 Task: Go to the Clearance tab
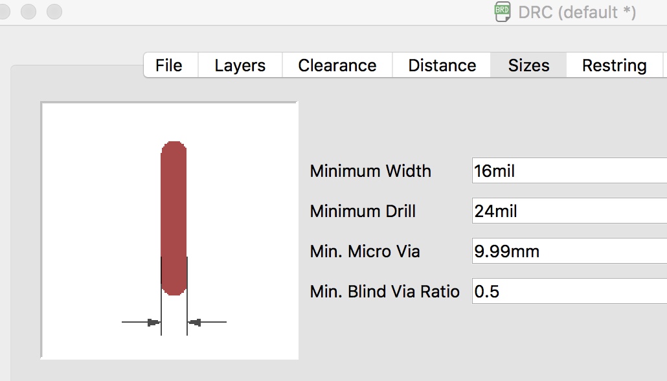tap(337, 65)
